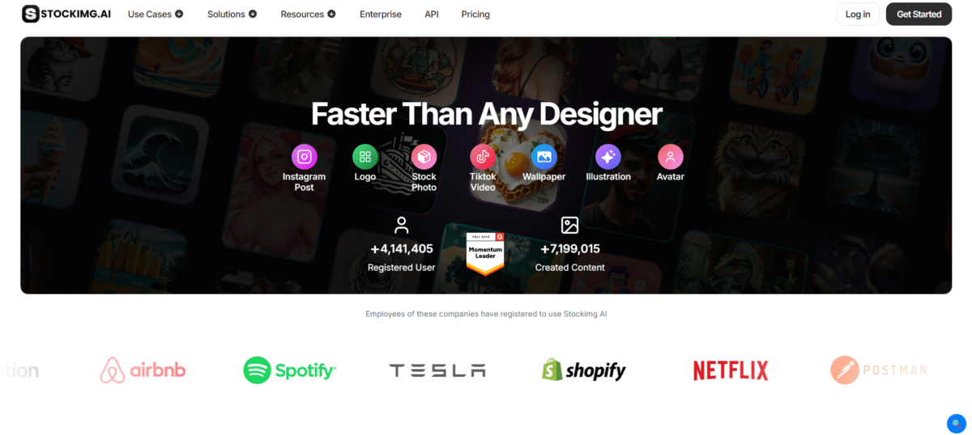Click the Stockimg.AI logo
The height and width of the screenshot is (435, 972).
(x=66, y=14)
